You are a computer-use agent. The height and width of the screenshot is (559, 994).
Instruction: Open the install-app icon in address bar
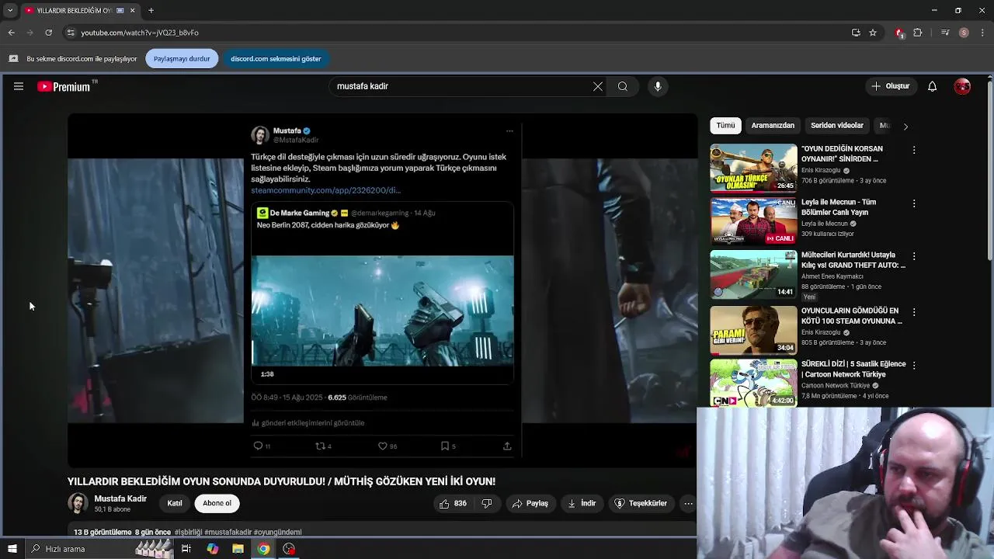pos(856,33)
